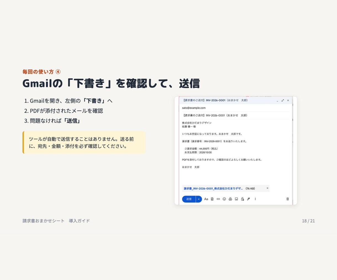Click step 1 text Gmailを開き、左側の「下書き」へ
Image resolution: width=337 pixels, height=280 pixels.
(71, 101)
